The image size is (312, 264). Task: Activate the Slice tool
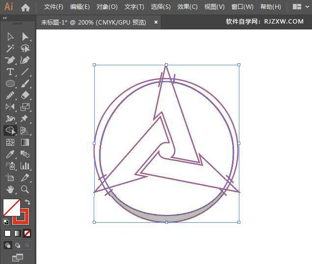[25, 178]
